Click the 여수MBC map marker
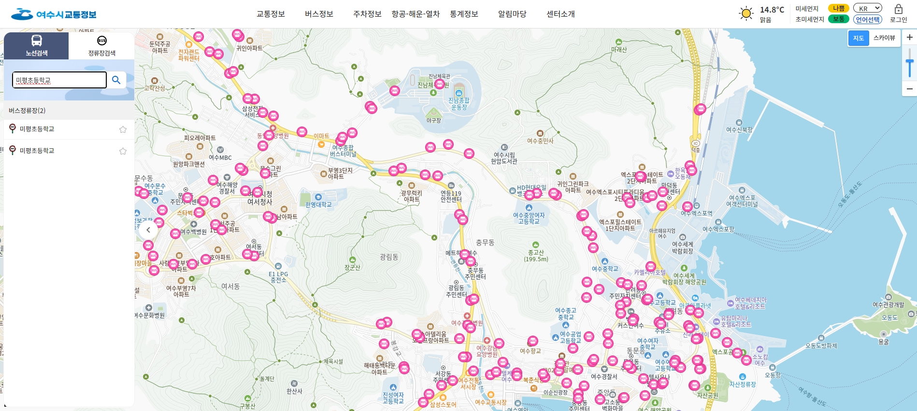917x411 pixels. coord(220,150)
